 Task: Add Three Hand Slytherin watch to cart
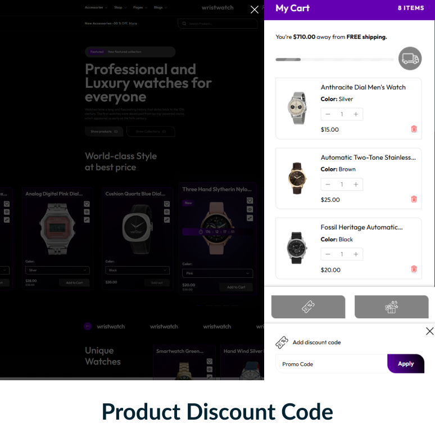(236, 287)
